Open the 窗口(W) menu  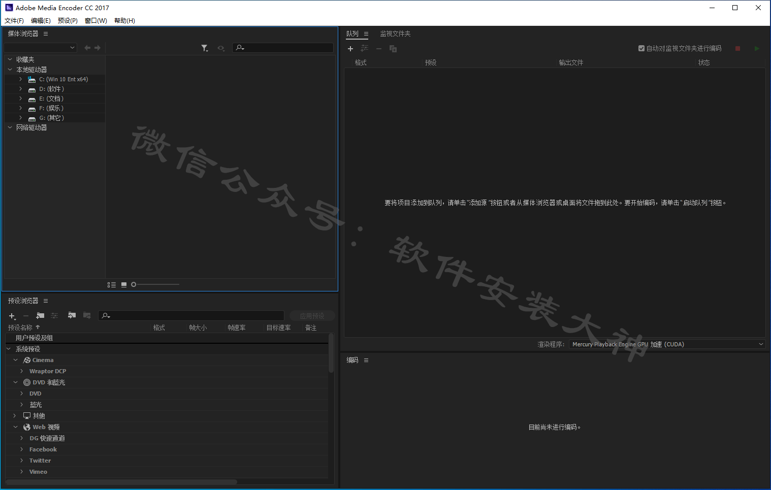point(96,21)
